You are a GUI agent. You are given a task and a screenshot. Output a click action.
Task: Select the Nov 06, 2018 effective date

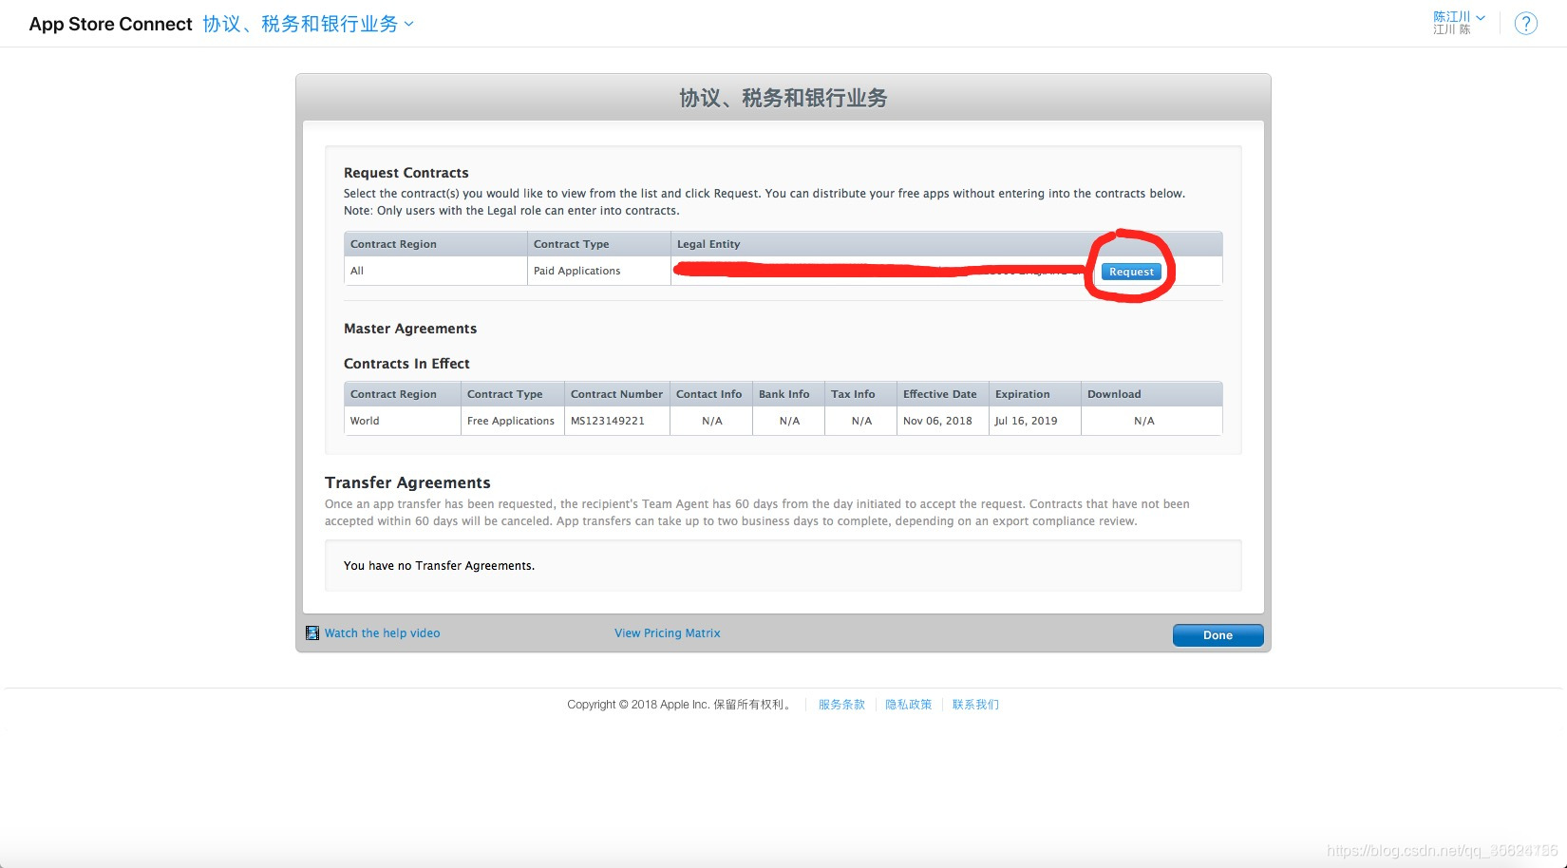(943, 421)
